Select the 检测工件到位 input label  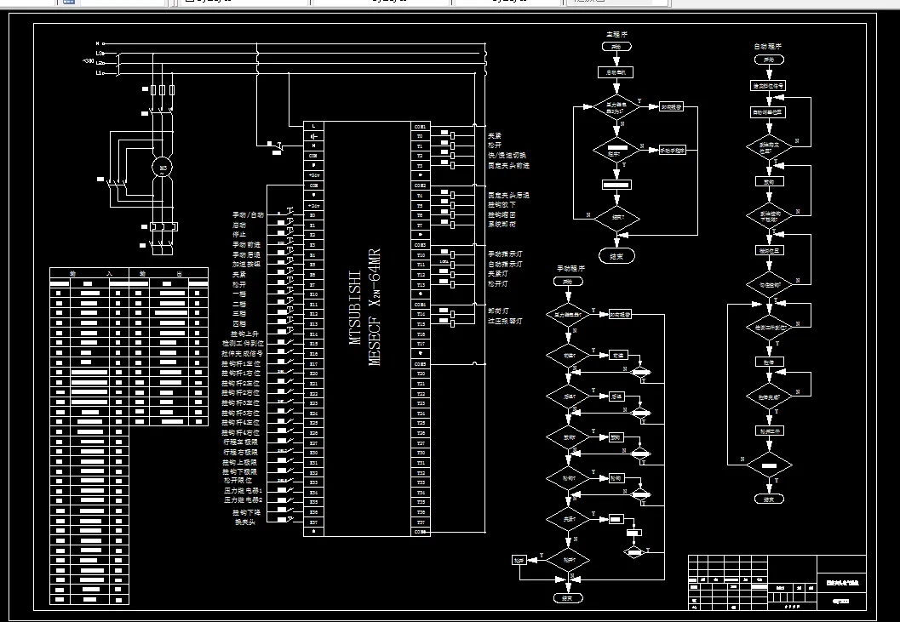point(244,343)
